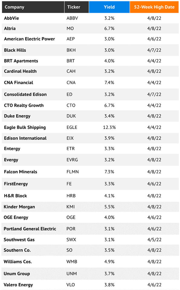Viewport: 180px width, 290px height.
Task: Click the BKH ticker symbol
Action: pos(71,50)
